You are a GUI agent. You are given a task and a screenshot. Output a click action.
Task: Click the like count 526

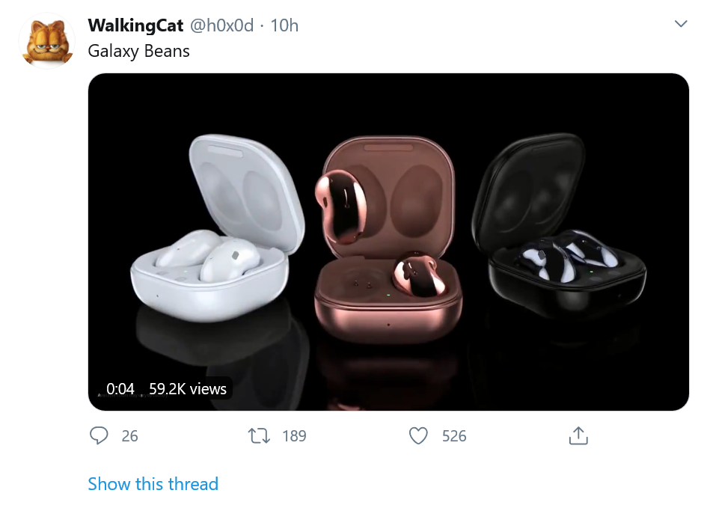coord(454,436)
